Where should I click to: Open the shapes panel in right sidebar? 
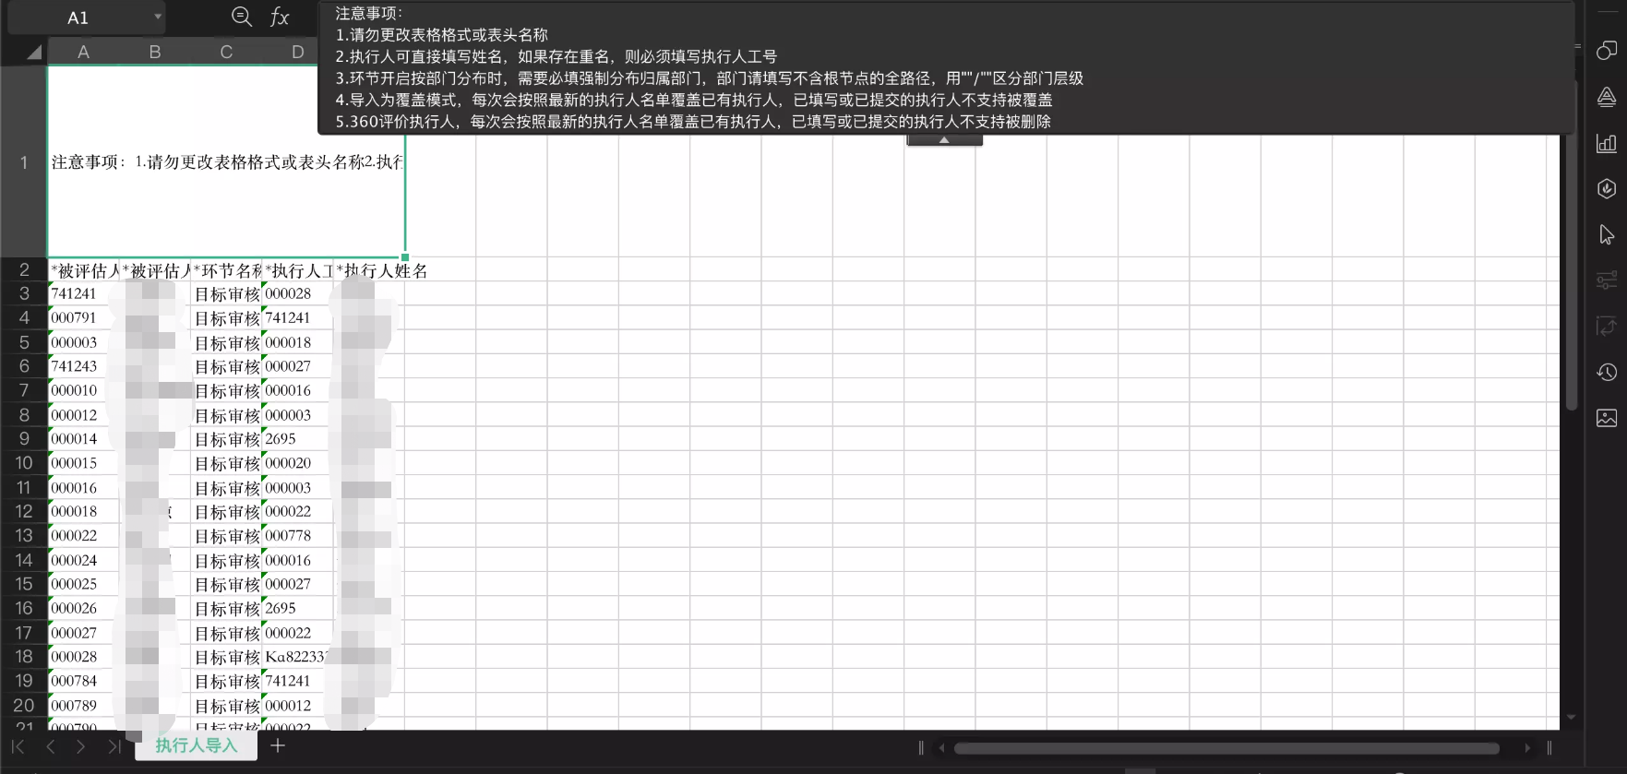pos(1607,51)
